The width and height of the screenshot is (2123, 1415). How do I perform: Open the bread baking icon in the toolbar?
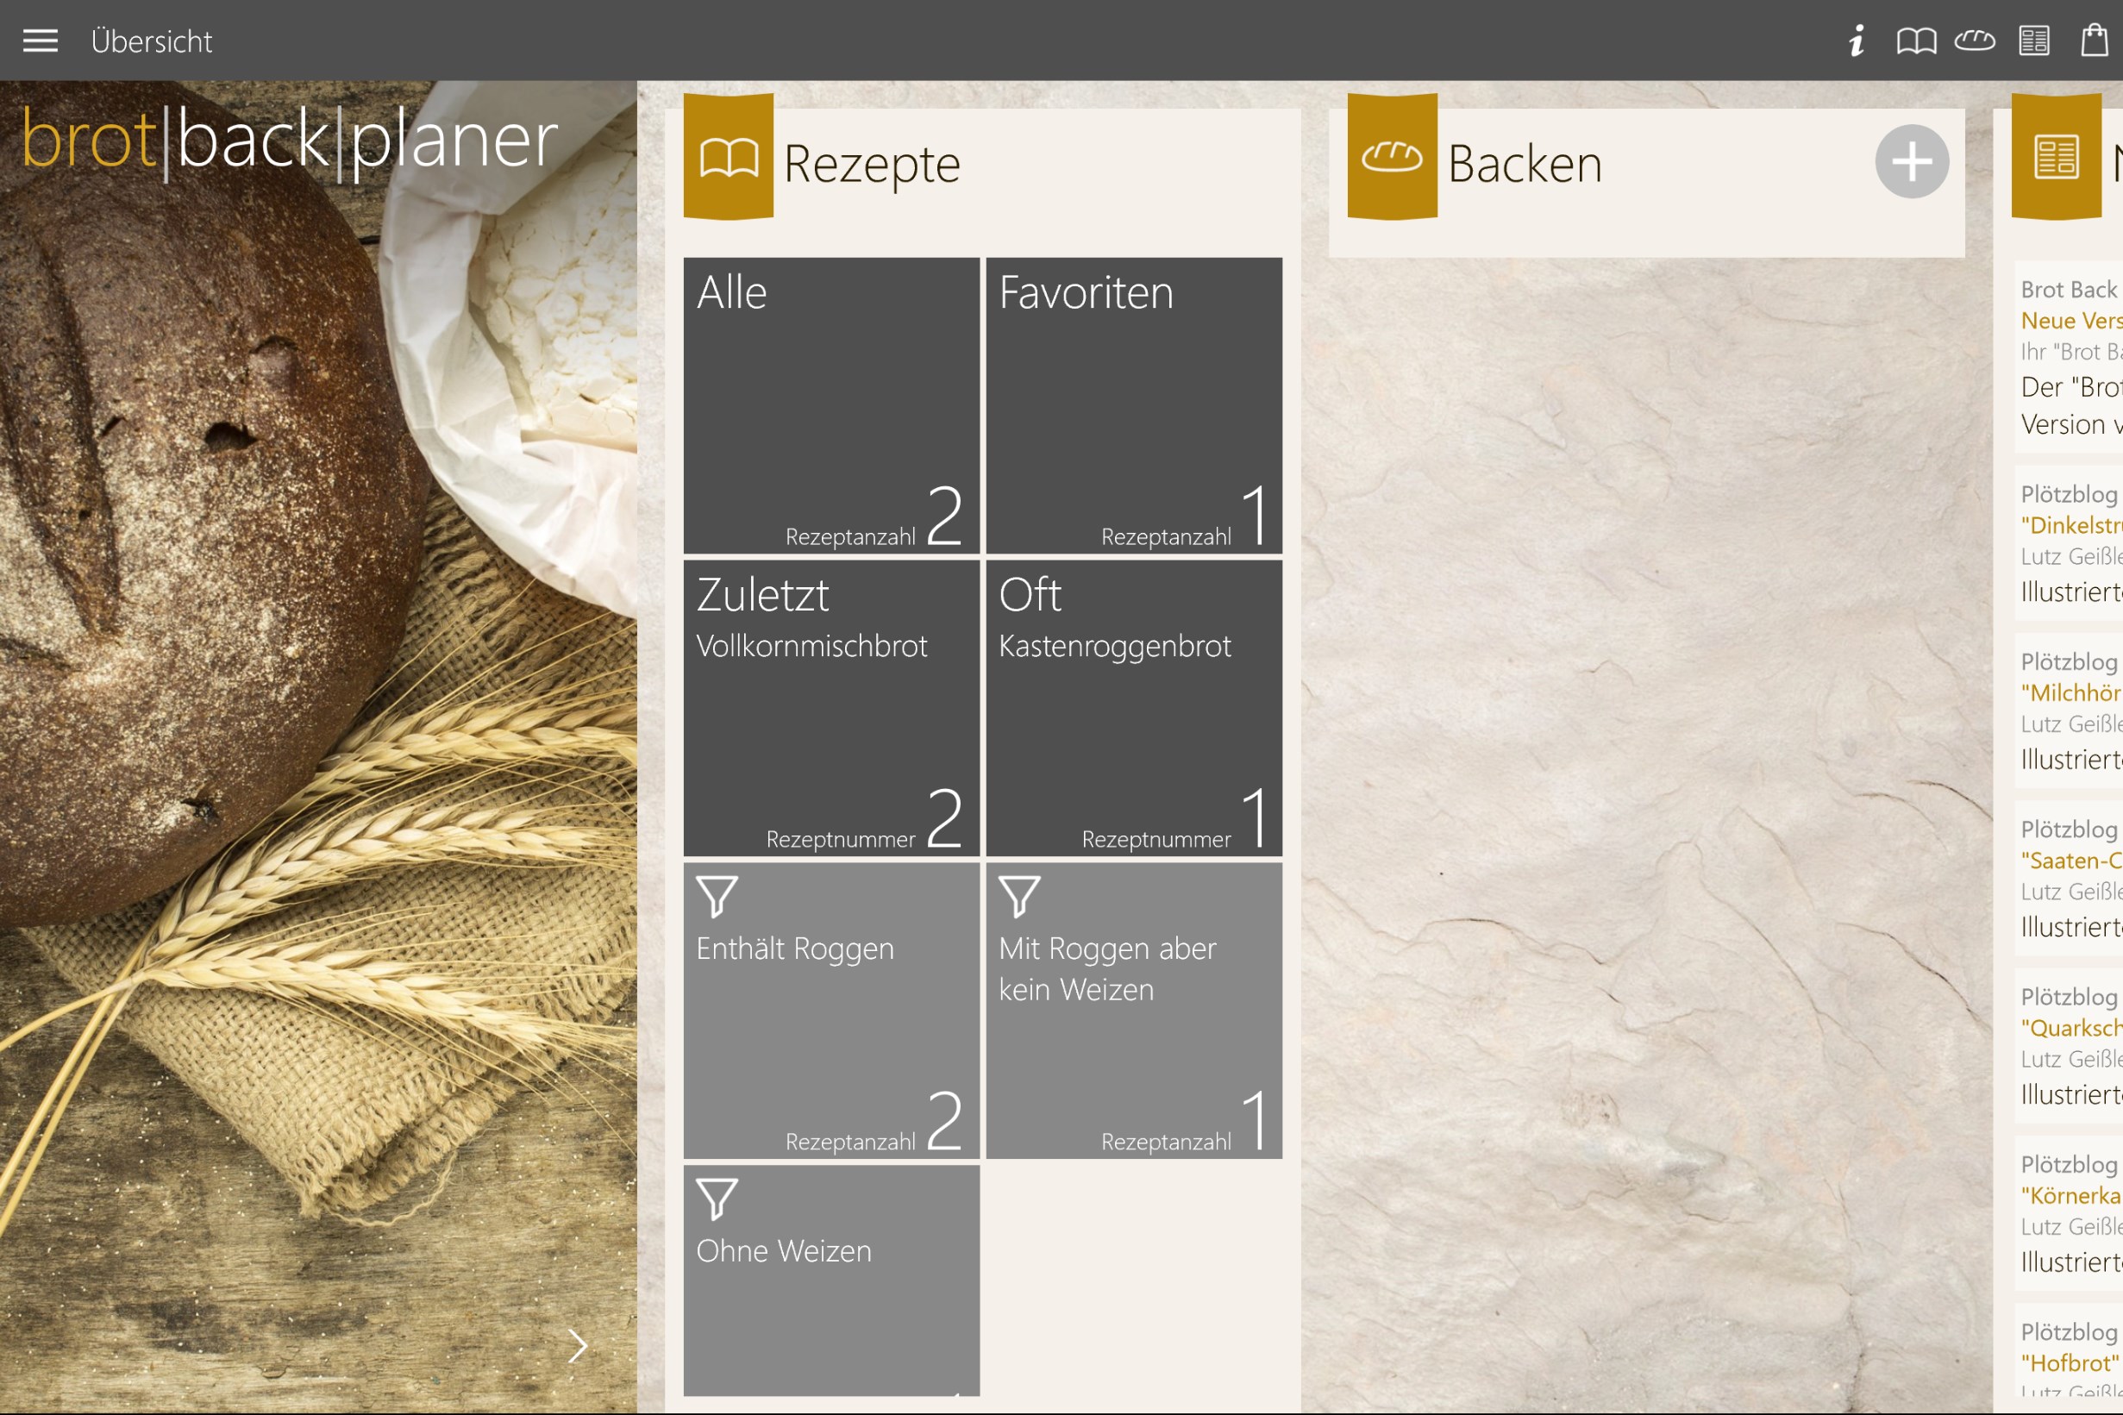[1975, 40]
